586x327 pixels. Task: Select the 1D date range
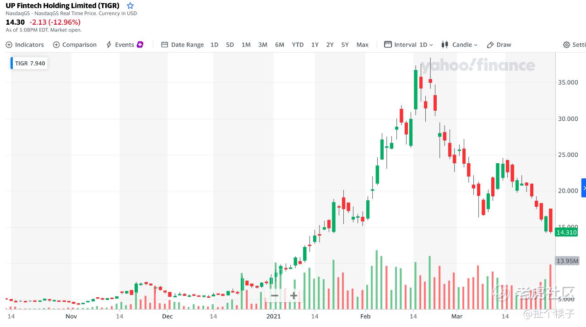pyautogui.click(x=214, y=44)
